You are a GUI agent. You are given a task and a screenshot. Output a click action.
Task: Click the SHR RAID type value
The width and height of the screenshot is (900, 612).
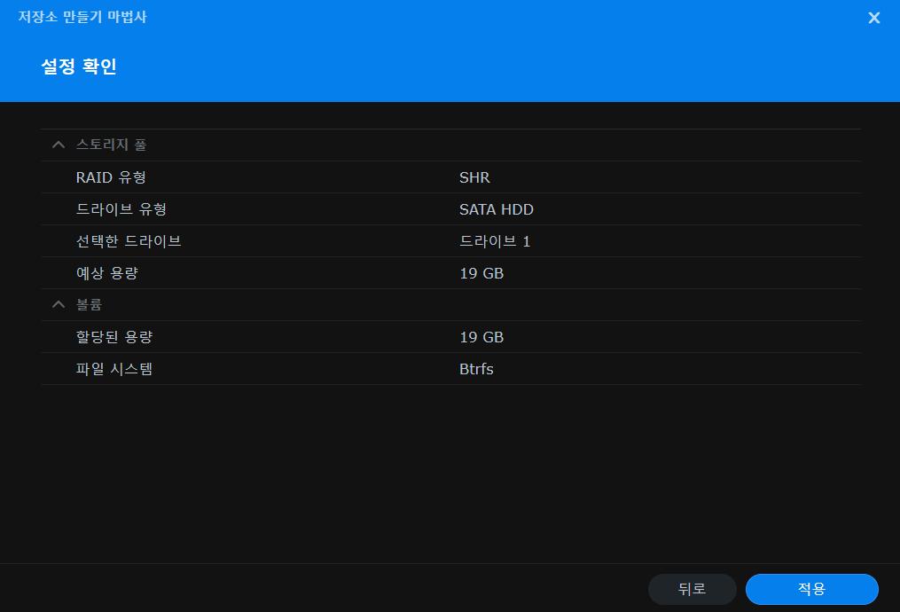474,177
